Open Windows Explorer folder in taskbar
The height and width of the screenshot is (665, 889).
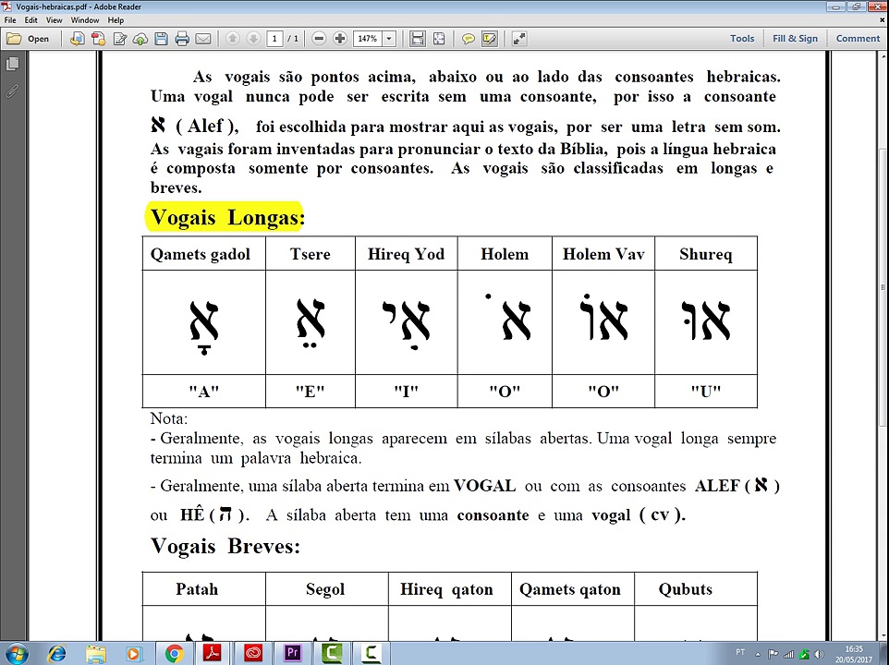pos(96,654)
